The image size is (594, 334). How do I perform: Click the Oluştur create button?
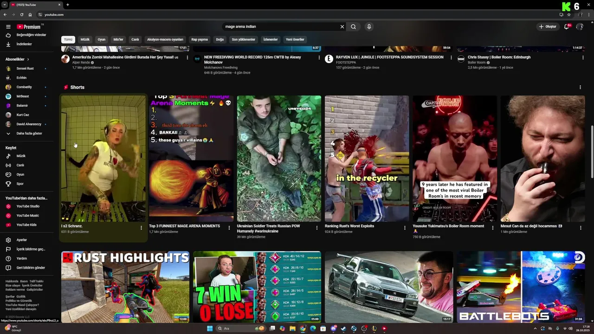tap(548, 26)
